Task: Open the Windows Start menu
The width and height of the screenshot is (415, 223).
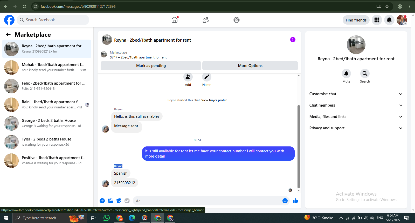Action: 6,218
